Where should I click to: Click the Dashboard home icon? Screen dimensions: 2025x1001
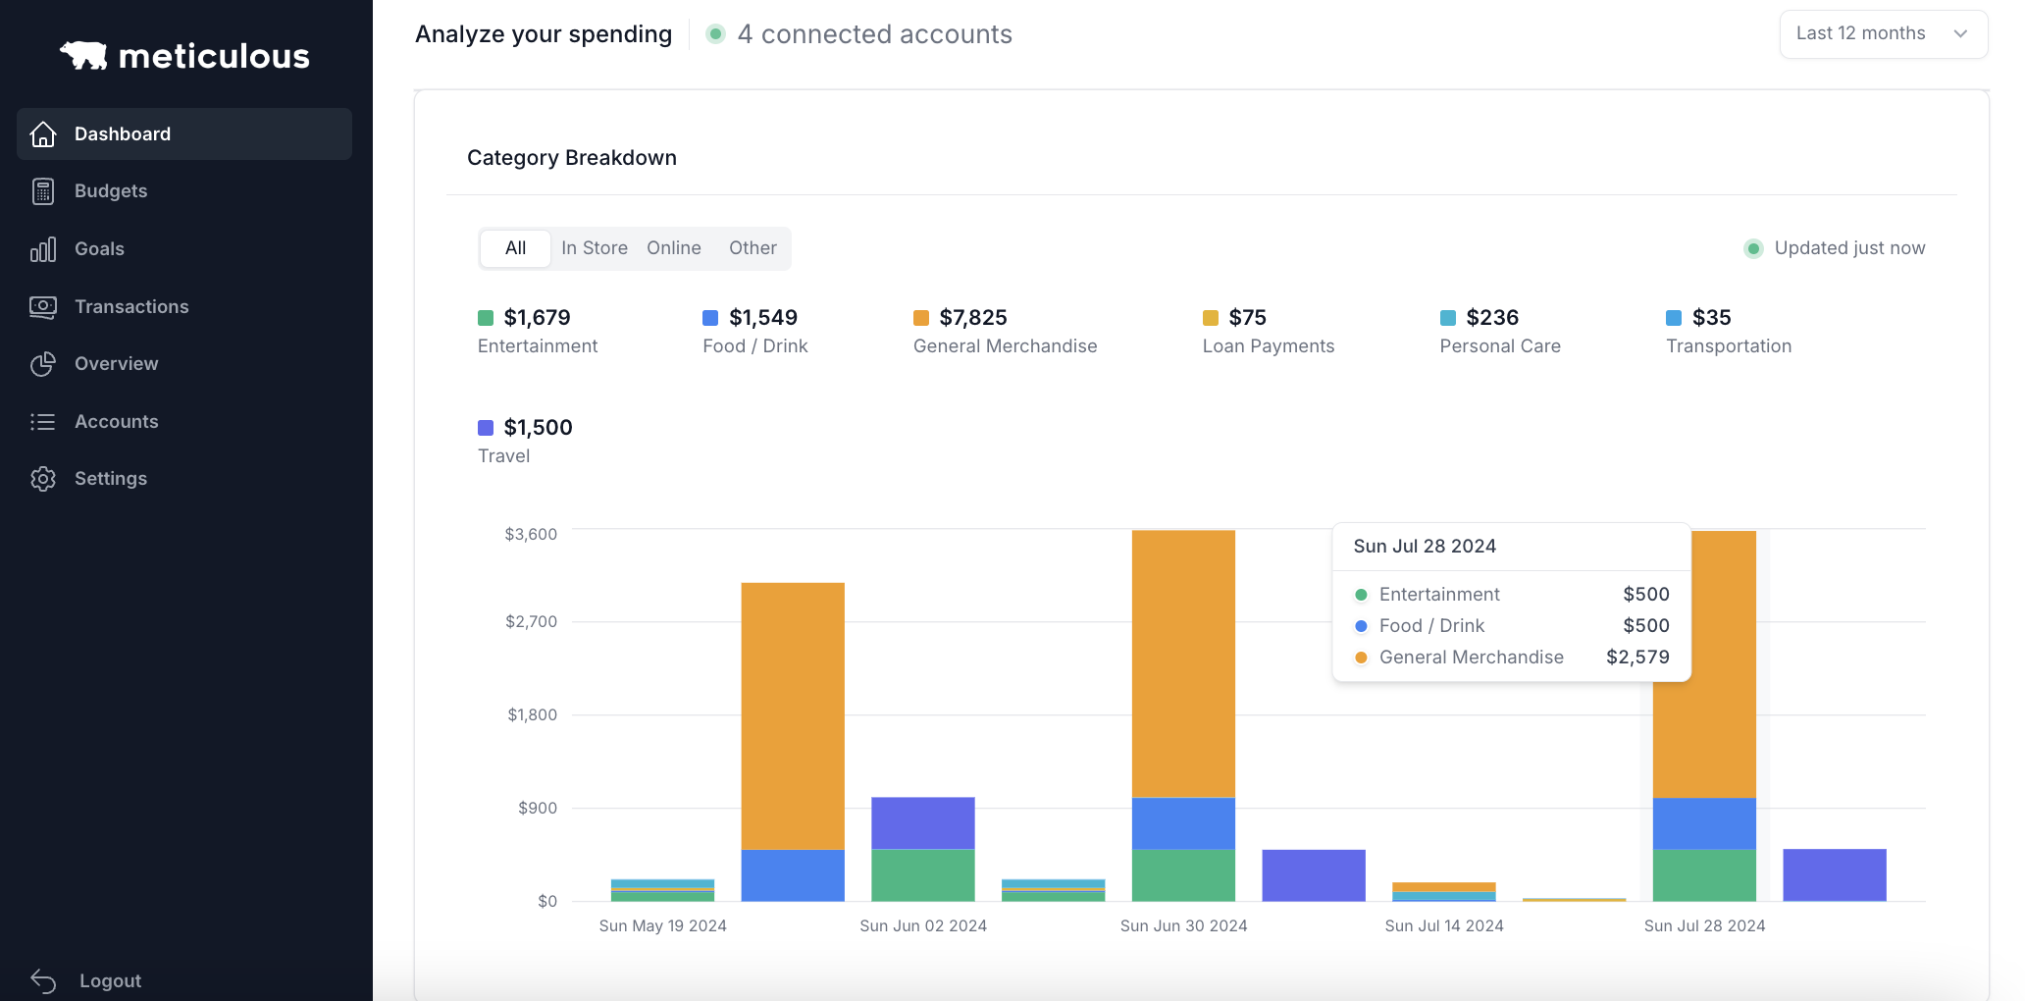[43, 134]
